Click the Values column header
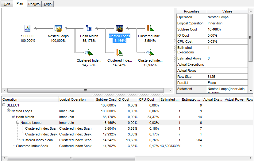This screenshot has width=254, height=162. coord(227,11)
